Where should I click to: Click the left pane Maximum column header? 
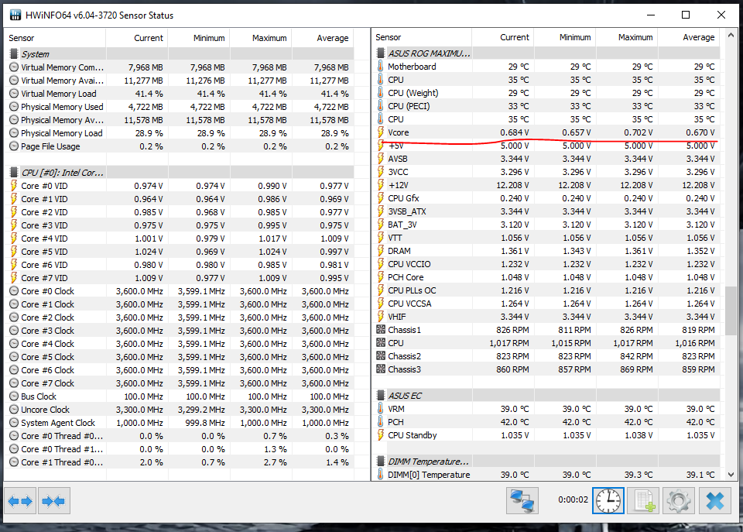tap(261, 38)
